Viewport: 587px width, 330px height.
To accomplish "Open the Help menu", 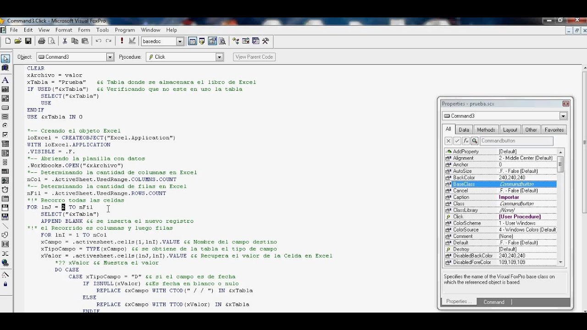I will point(172,30).
